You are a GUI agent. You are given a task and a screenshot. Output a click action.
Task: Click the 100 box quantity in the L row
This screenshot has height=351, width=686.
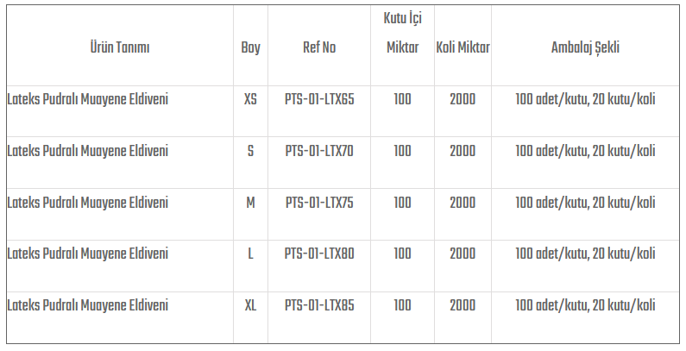pyautogui.click(x=402, y=254)
